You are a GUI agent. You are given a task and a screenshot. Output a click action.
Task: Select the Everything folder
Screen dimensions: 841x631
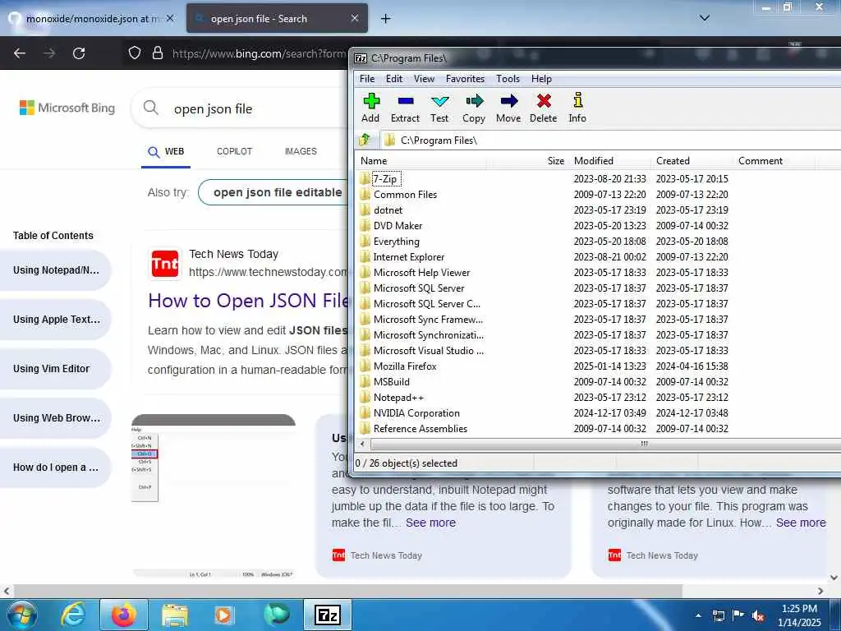pyautogui.click(x=397, y=241)
